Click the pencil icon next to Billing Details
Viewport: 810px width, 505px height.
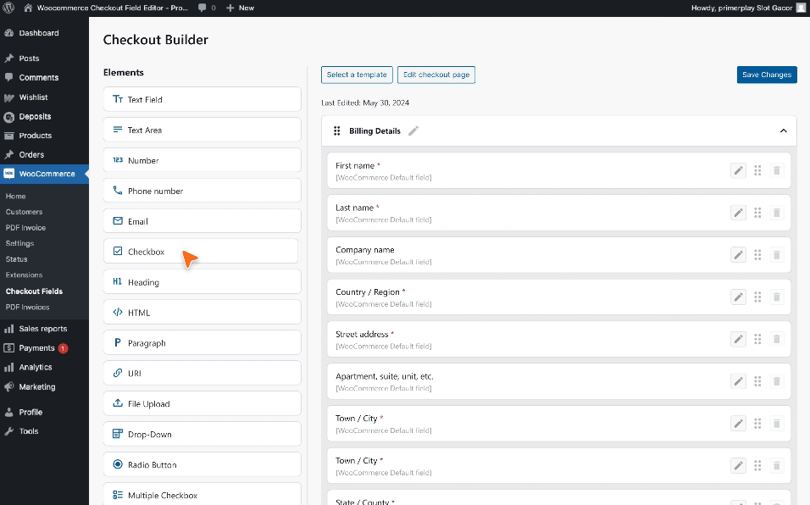[413, 131]
